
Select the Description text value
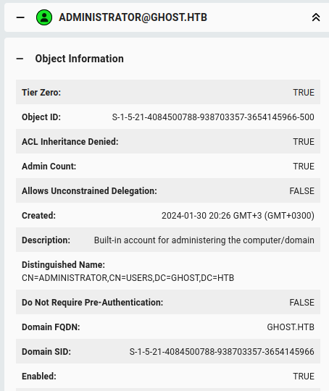[204, 240]
